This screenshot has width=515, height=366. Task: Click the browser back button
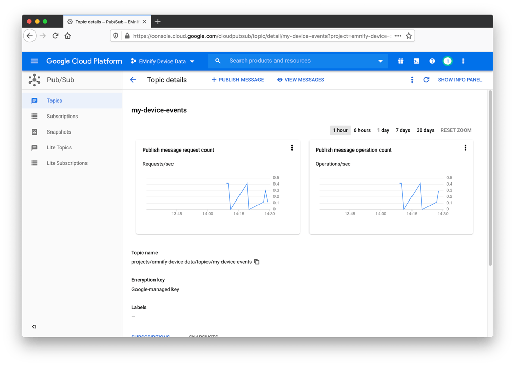coord(30,36)
